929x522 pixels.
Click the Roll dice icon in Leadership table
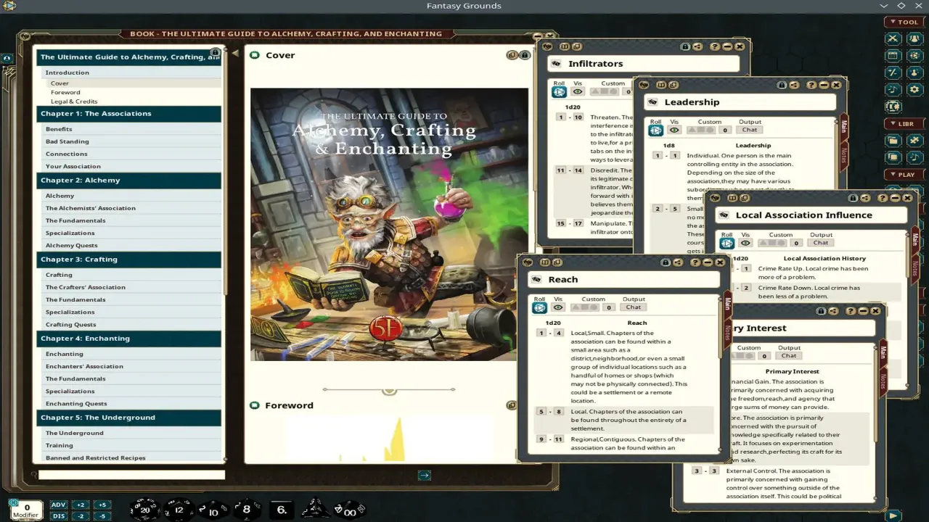(655, 130)
